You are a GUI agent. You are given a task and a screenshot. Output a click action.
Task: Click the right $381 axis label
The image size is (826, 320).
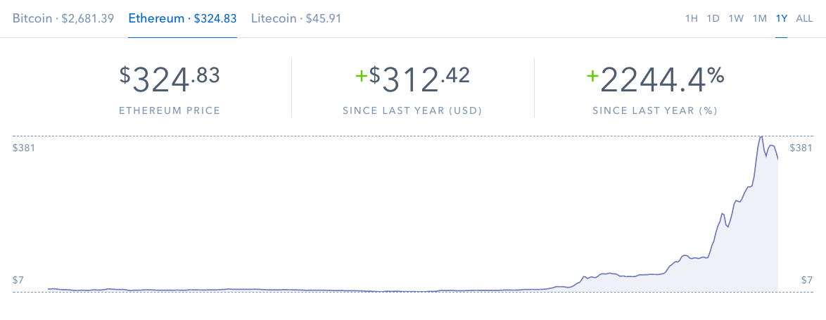coord(801,148)
